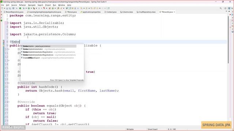Collapse the fold marker at line 10
This screenshot has width=234, height=131.
coord(9,49)
